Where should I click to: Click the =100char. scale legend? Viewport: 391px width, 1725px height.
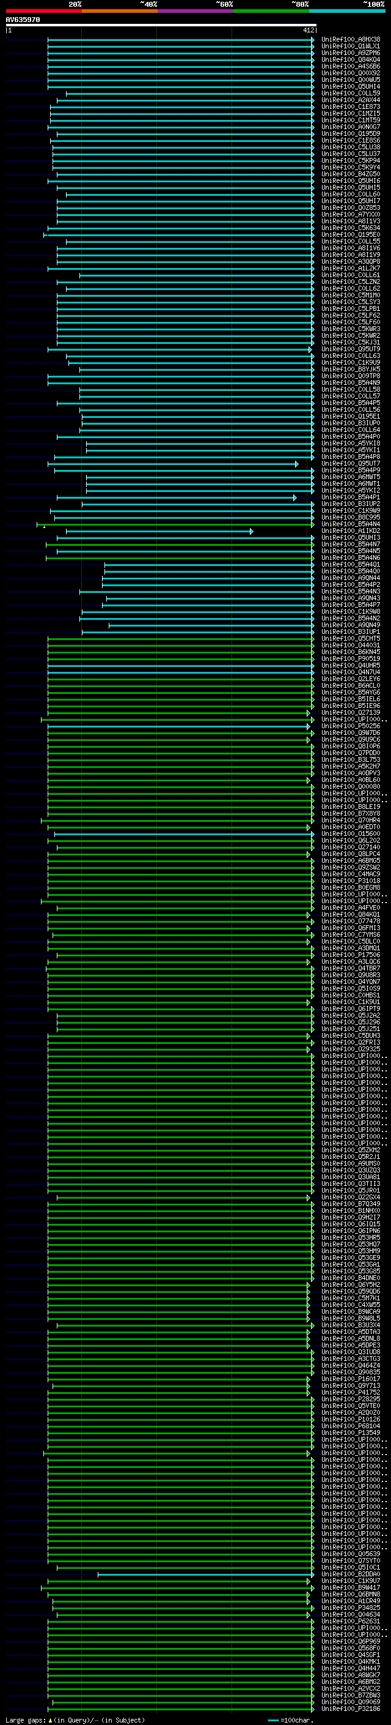pos(290,1719)
